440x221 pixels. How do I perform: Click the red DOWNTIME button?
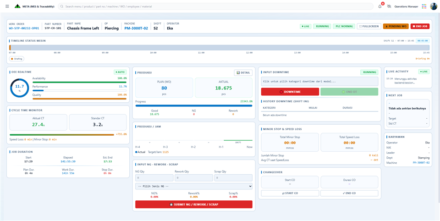point(290,92)
